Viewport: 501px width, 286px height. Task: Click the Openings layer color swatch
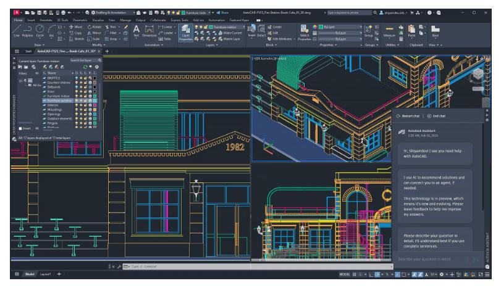coord(94,113)
